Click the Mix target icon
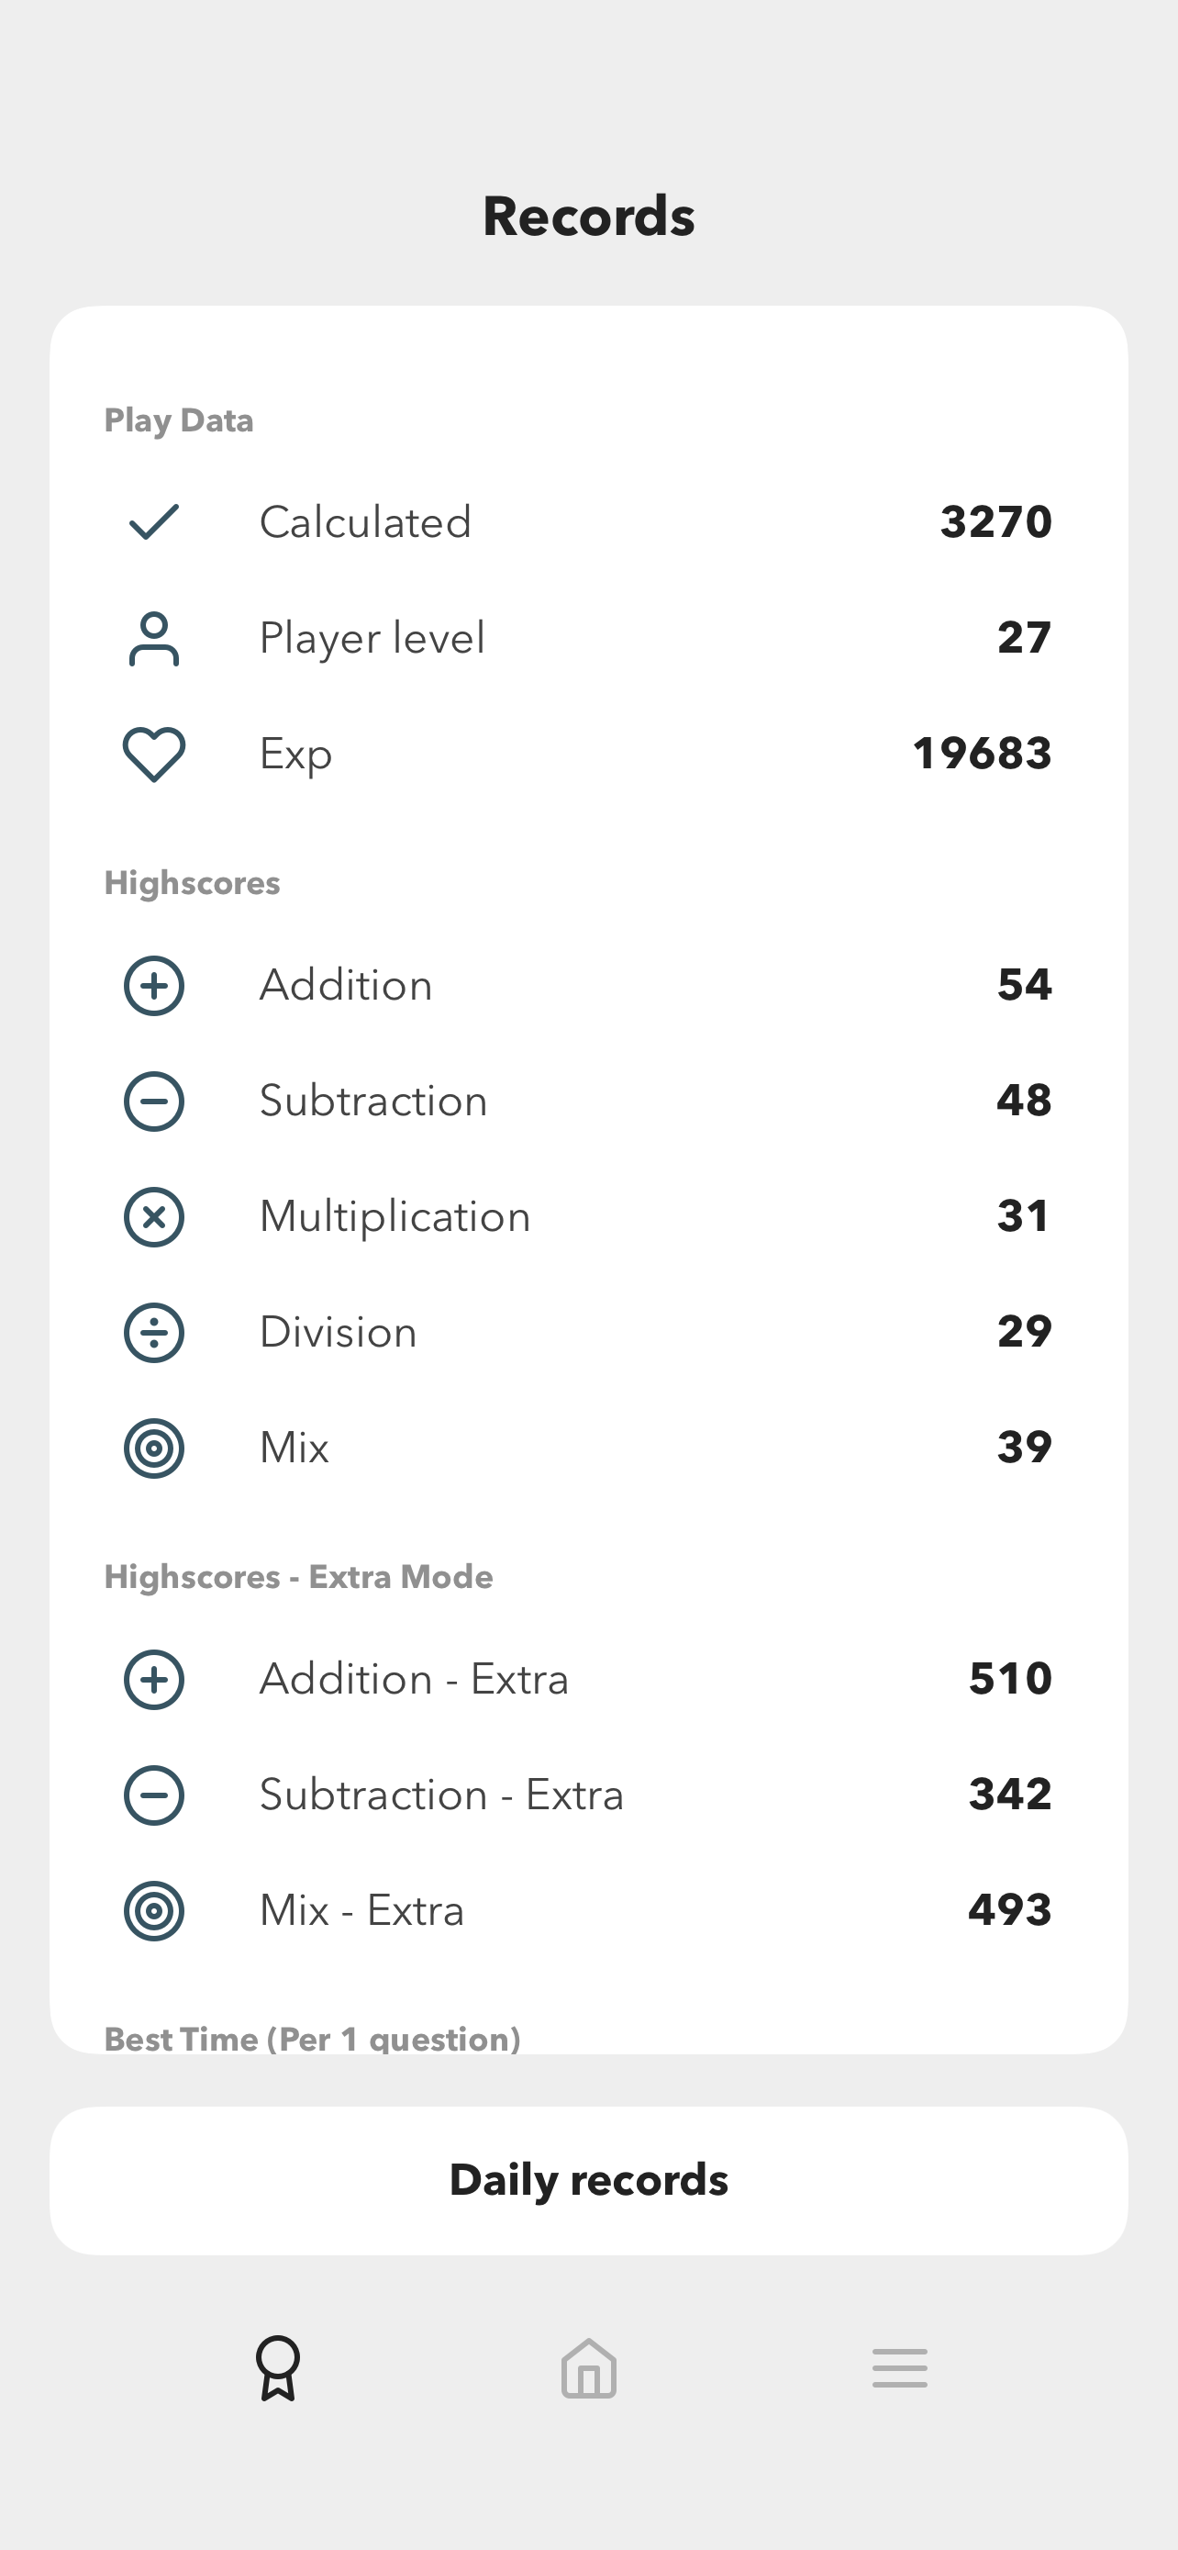1178x2550 pixels. point(154,1448)
